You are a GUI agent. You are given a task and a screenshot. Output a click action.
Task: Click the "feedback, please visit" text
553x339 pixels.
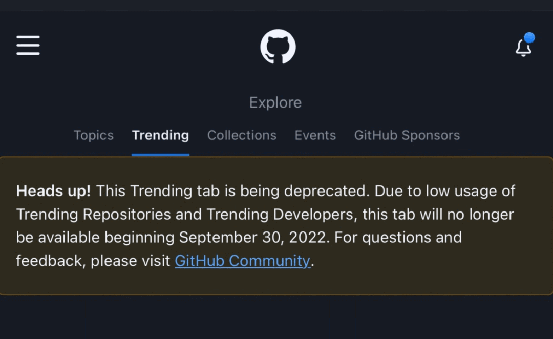93,261
